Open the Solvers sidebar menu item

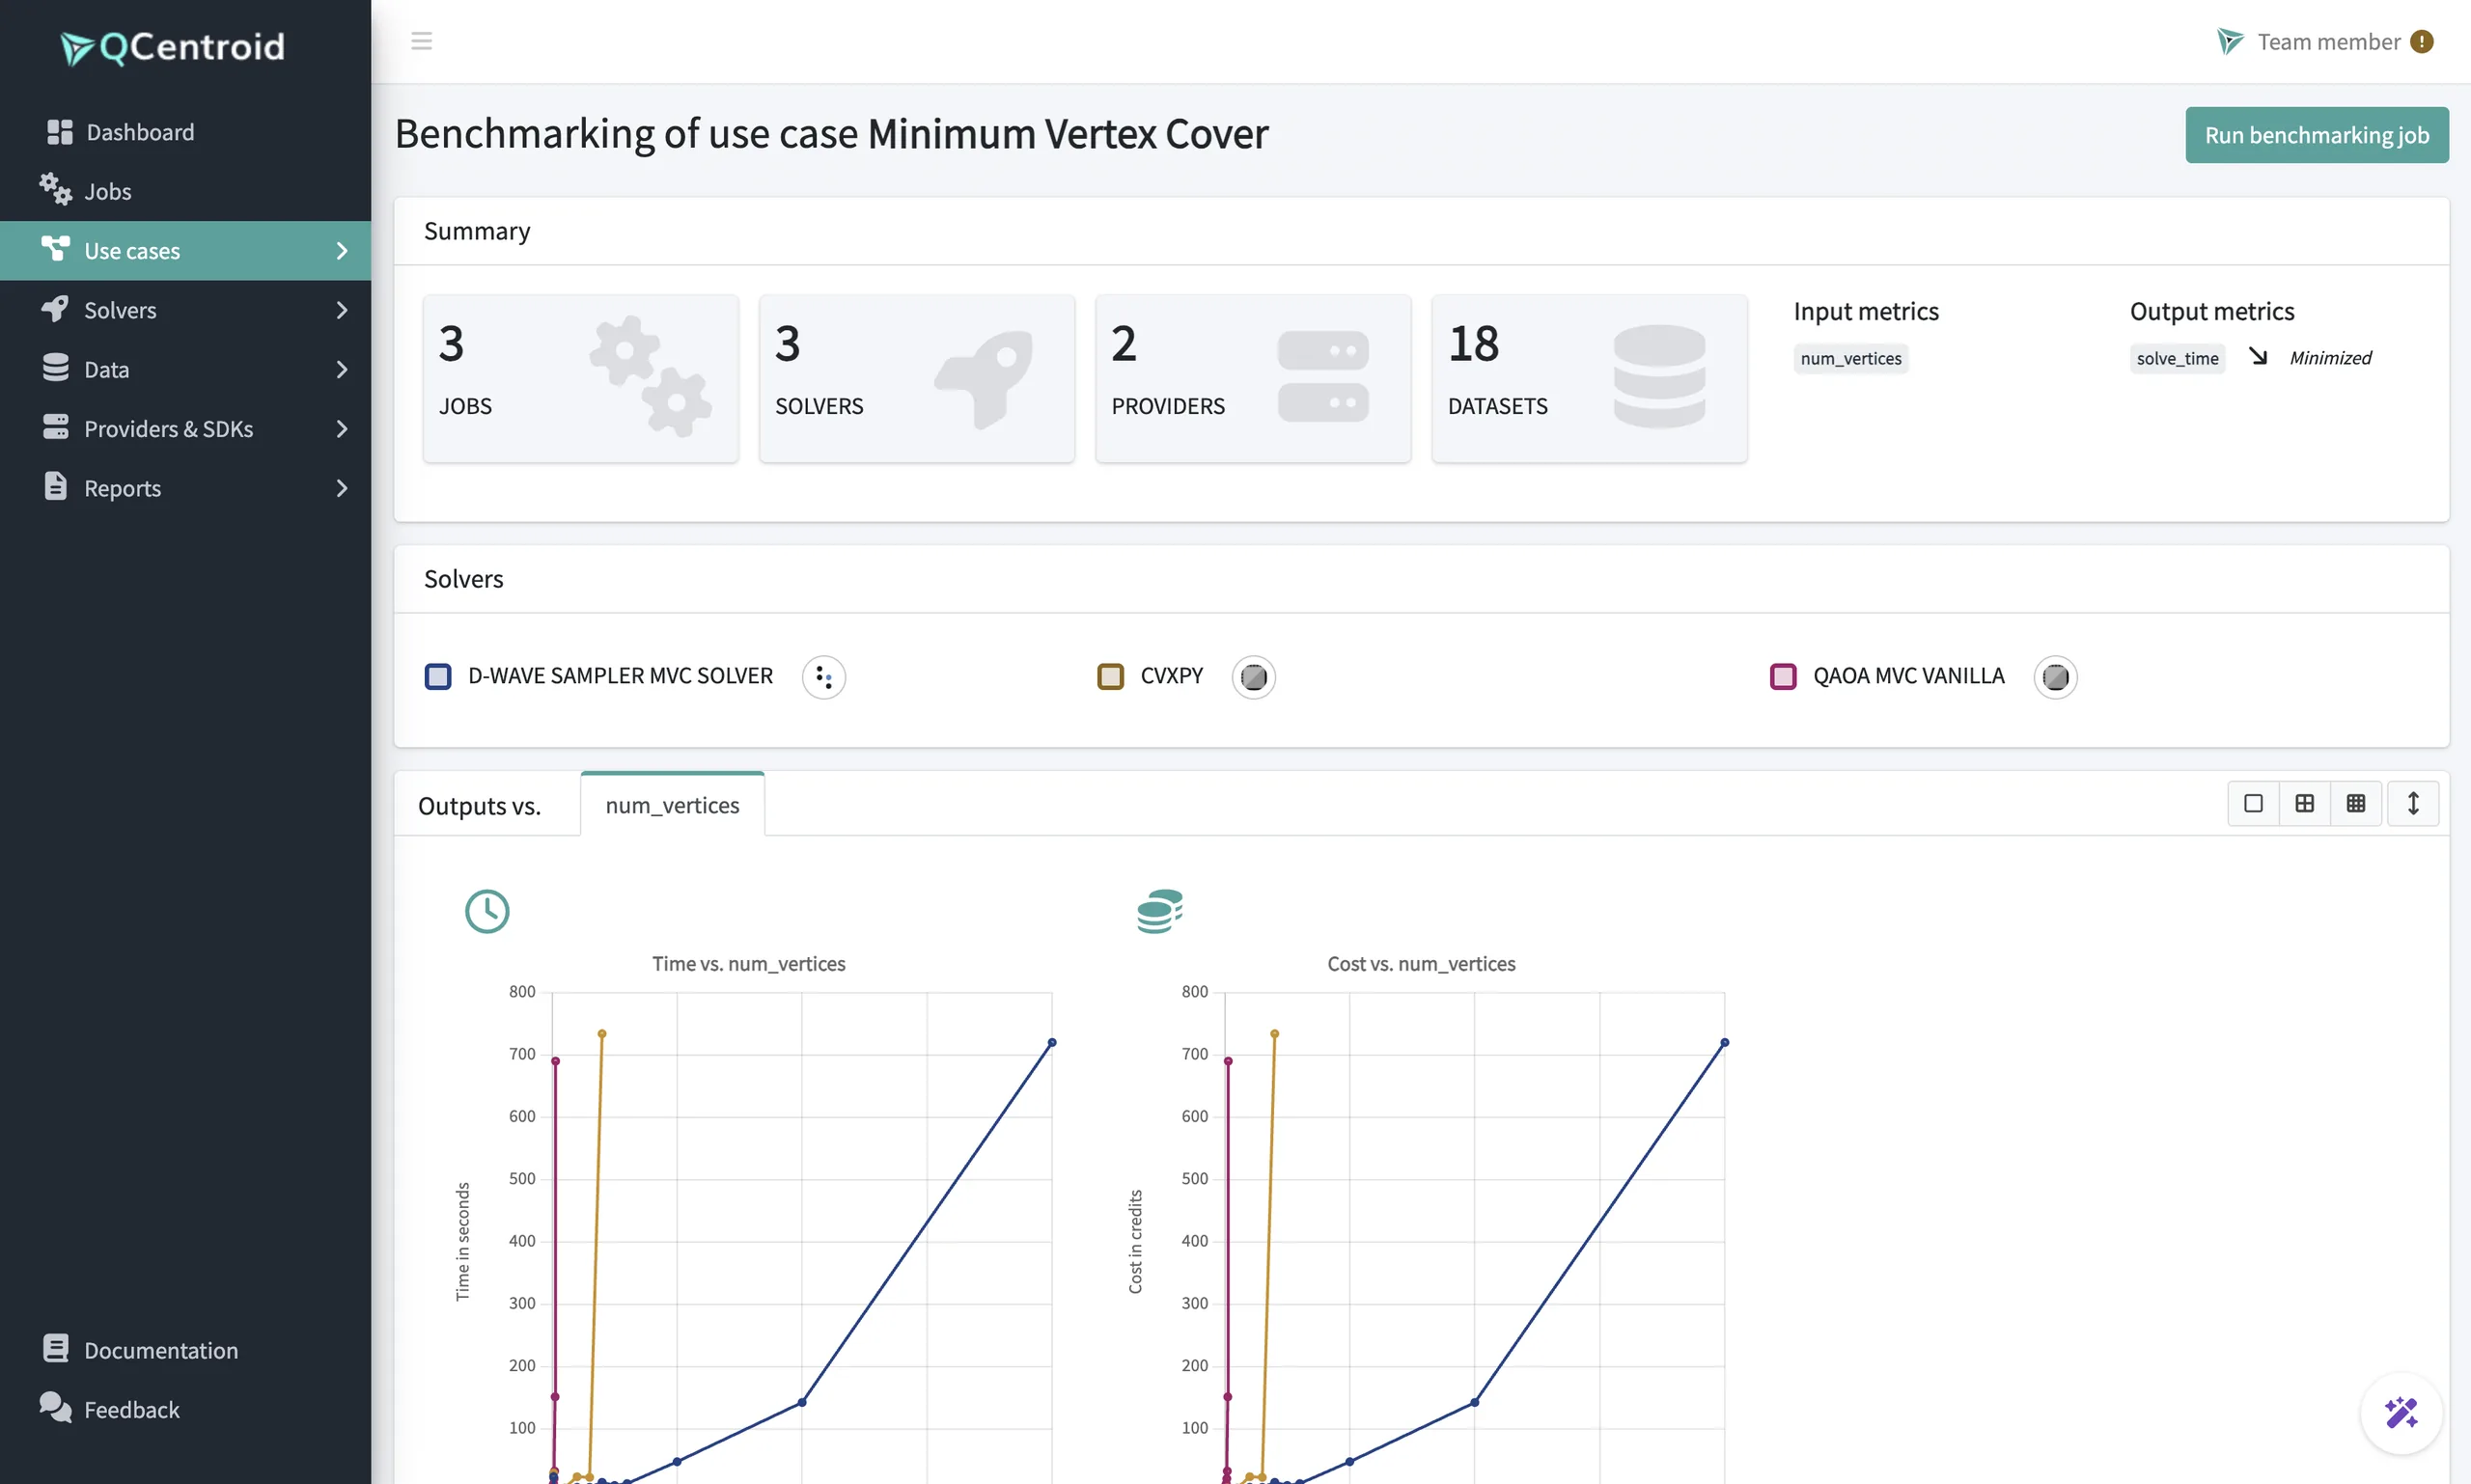pos(185,310)
